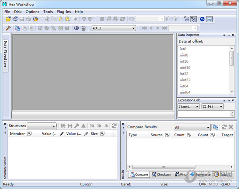Open the Plug-Ins menu
This screenshot has height=189, width=239.
tap(64, 12)
